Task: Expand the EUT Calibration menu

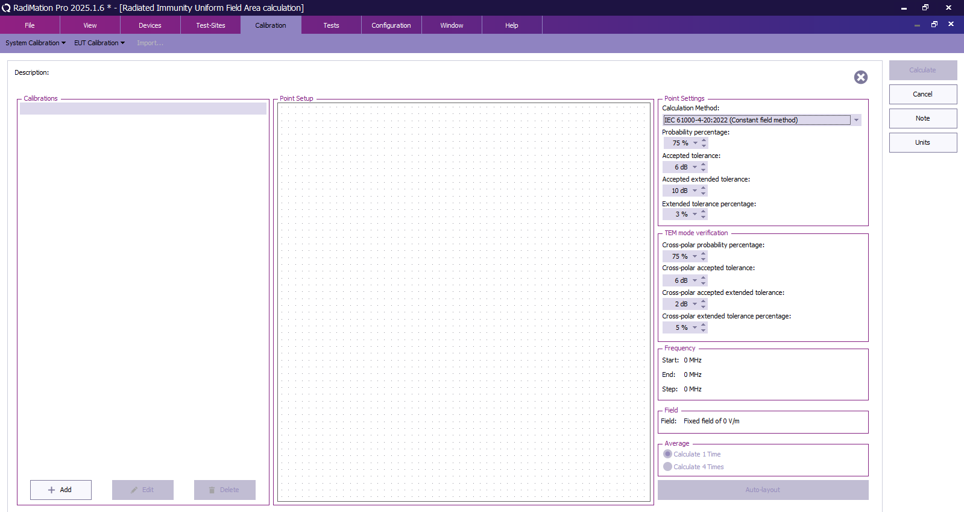Action: point(99,43)
